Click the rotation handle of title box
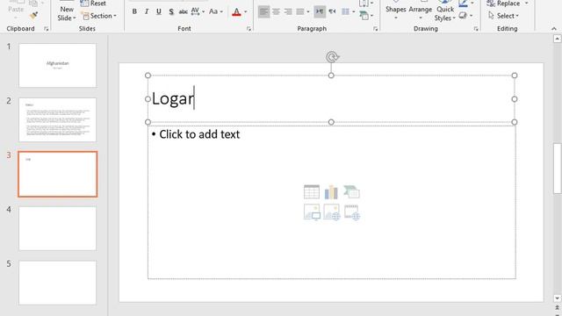 click(x=332, y=56)
